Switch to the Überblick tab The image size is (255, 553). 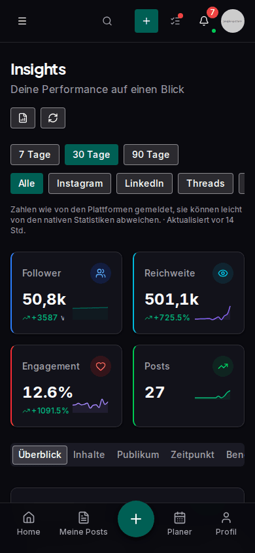[x=40, y=455]
